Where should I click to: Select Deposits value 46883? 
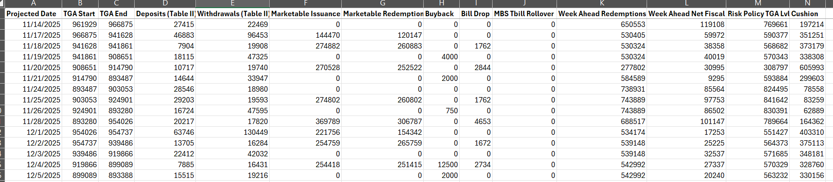tap(165, 35)
